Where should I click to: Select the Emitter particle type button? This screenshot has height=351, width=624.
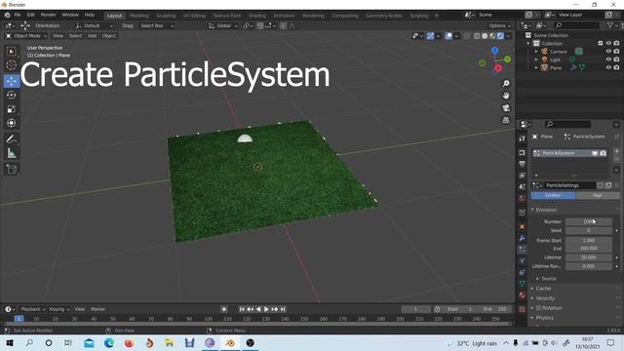click(x=553, y=195)
